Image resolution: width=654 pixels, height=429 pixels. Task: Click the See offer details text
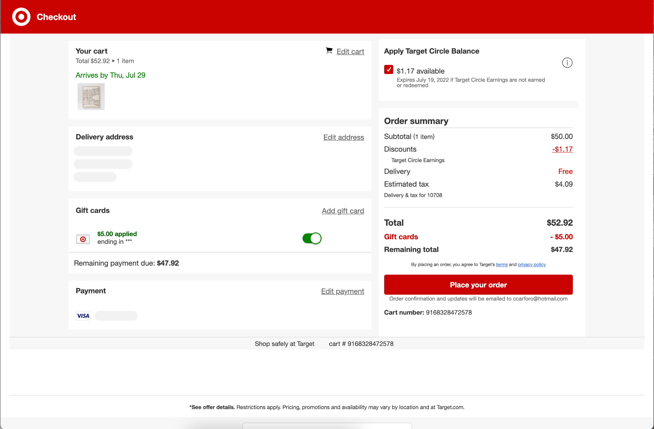212,407
